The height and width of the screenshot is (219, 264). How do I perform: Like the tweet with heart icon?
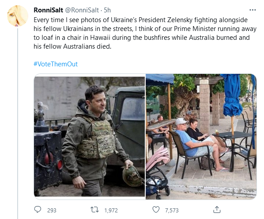point(156,210)
